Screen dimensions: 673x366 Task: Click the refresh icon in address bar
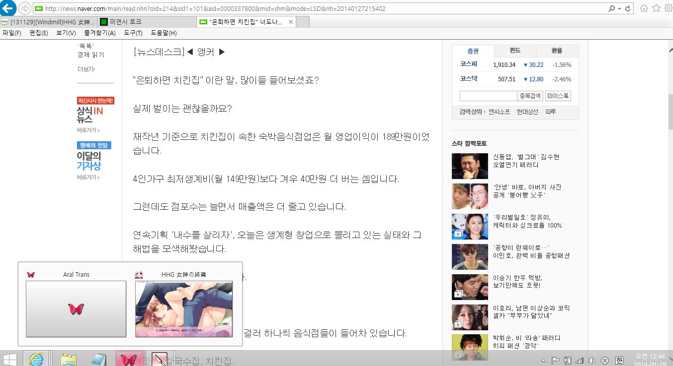628,9
